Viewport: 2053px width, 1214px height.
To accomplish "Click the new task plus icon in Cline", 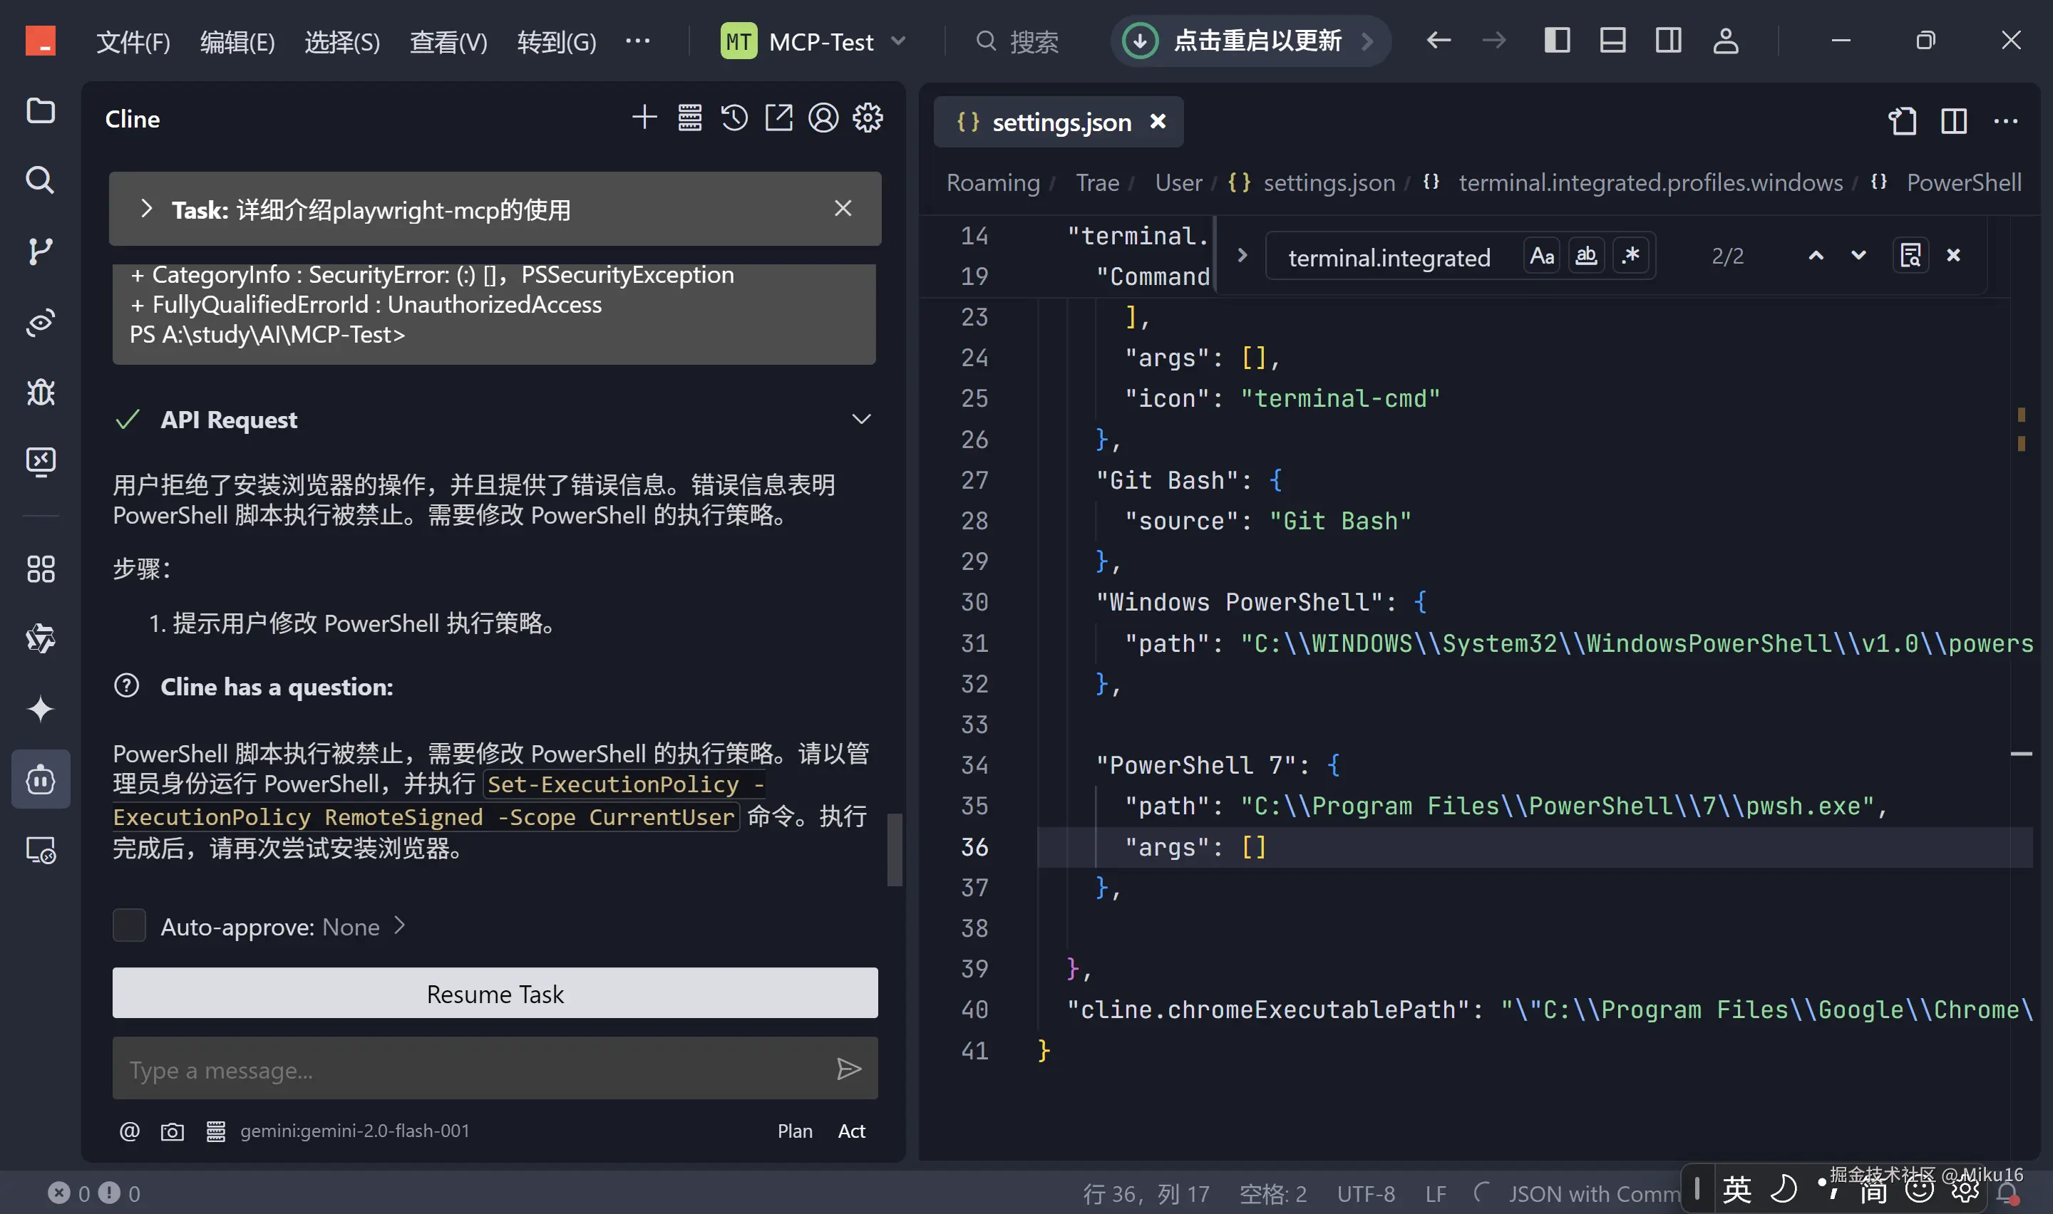I will point(644,118).
